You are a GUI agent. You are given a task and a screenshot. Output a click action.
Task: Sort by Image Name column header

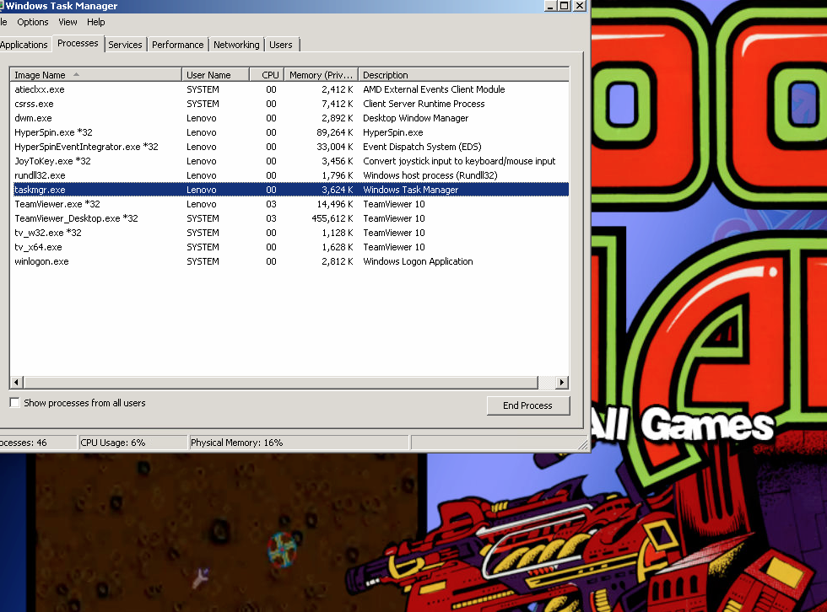pos(96,75)
